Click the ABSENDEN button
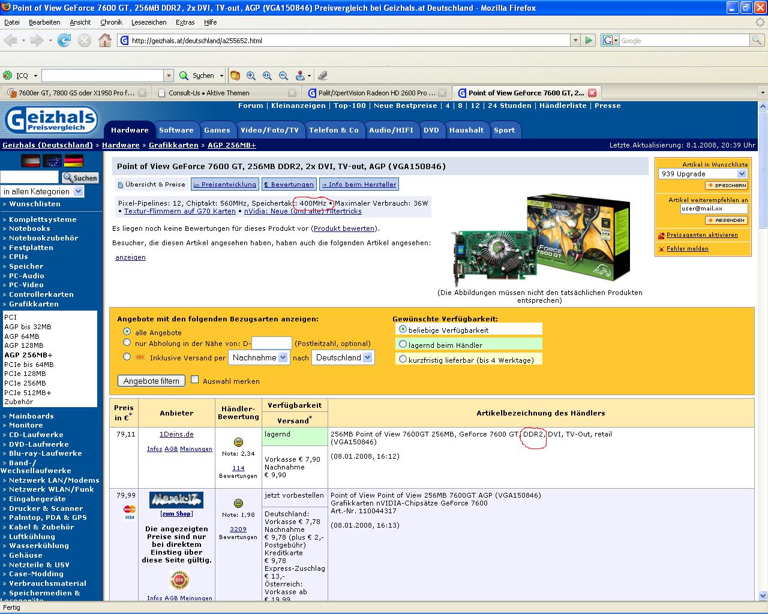 pyautogui.click(x=727, y=220)
